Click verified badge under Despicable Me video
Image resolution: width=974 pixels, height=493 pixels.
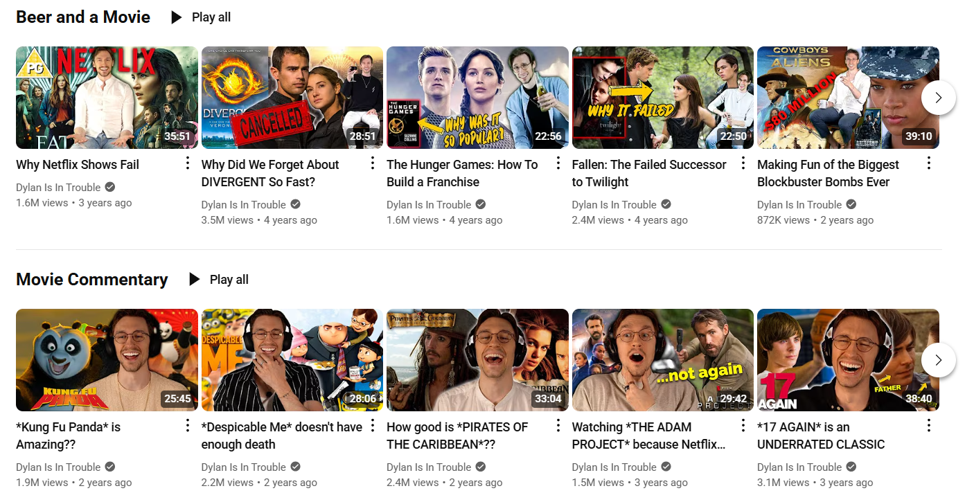[296, 467]
